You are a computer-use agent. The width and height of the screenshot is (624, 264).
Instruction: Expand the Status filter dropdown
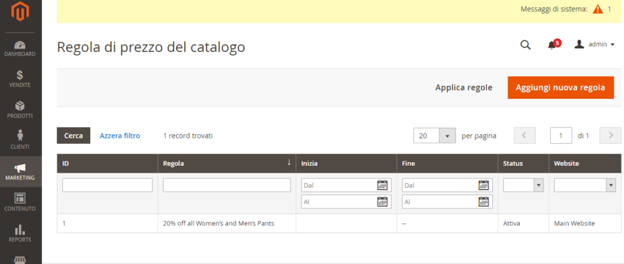tap(523, 185)
